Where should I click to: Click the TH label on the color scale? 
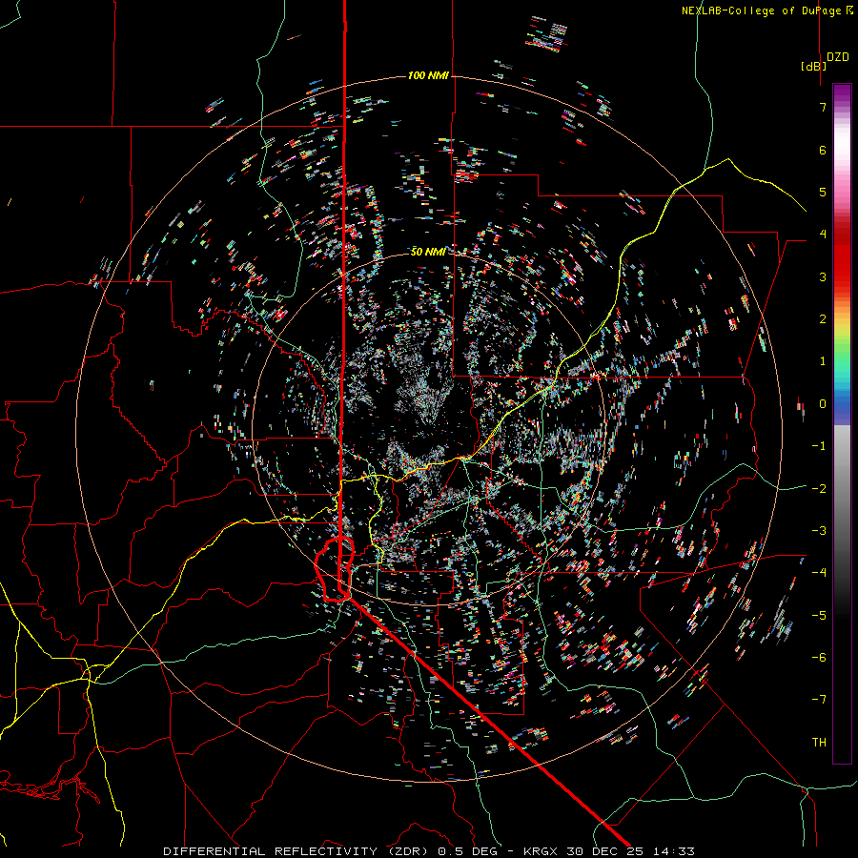[819, 743]
